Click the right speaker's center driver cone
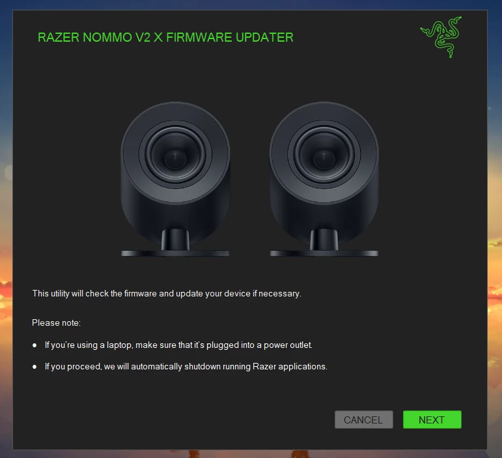502x458 pixels. (x=324, y=158)
